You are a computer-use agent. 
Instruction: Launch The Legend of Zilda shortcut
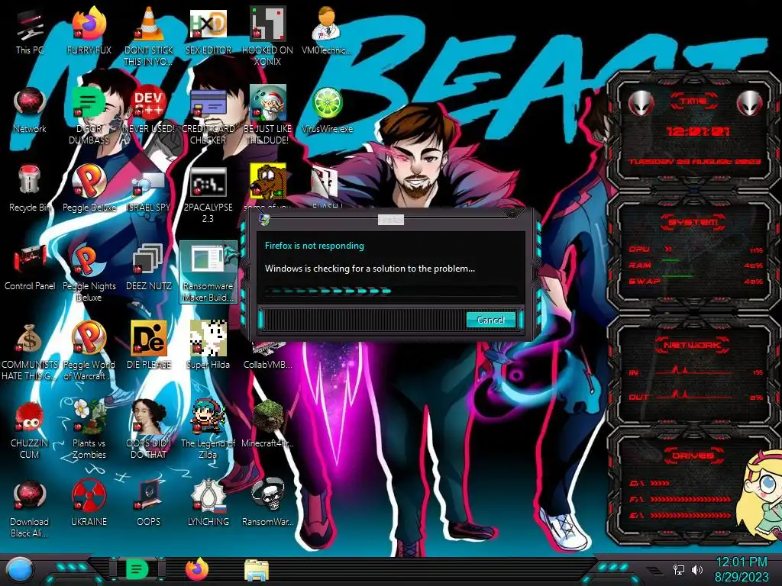click(x=208, y=430)
